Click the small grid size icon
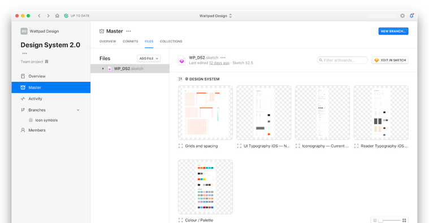429x223 pixels. tap(375, 220)
